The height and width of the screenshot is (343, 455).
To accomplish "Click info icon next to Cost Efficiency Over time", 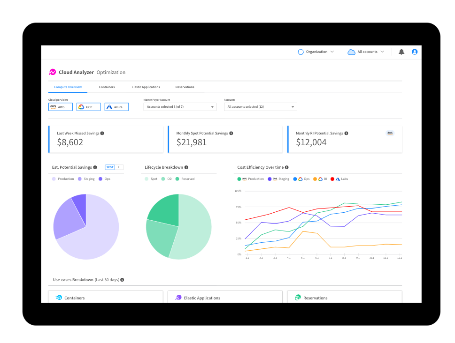I will pyautogui.click(x=287, y=167).
